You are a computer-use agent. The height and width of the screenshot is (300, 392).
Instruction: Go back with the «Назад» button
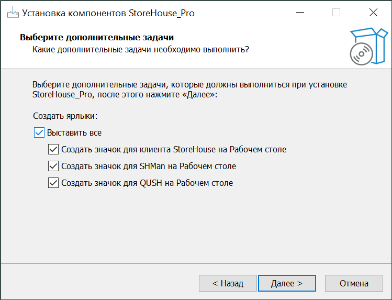point(228,283)
